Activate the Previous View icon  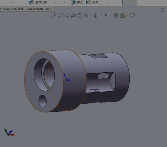(67, 15)
